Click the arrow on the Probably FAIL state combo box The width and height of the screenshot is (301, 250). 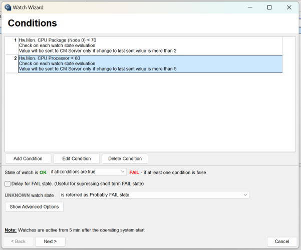tap(245, 195)
